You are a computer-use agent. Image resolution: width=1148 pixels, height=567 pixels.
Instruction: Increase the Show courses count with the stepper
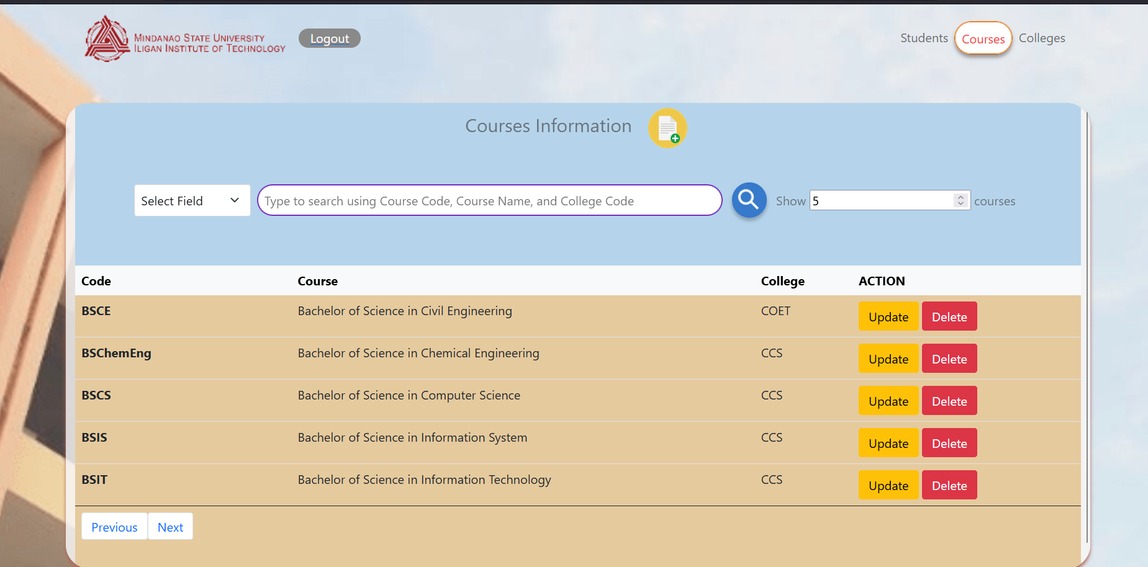960,196
